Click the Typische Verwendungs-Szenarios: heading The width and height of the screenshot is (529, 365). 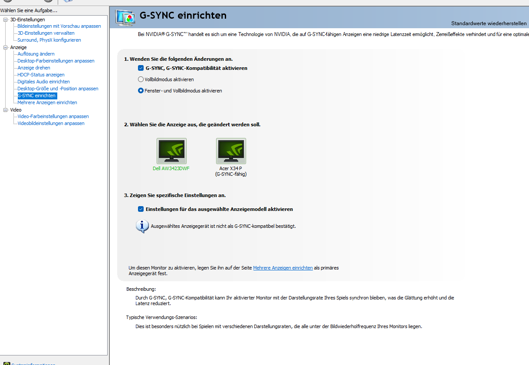(161, 317)
